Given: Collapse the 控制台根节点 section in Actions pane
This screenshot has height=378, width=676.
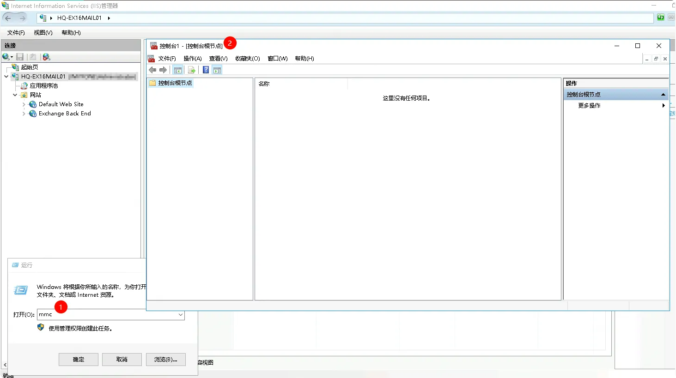Looking at the screenshot, I should 663,95.
